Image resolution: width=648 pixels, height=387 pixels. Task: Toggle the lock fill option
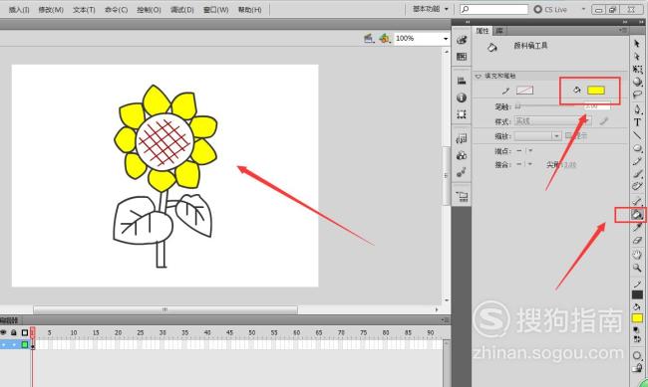[x=638, y=367]
